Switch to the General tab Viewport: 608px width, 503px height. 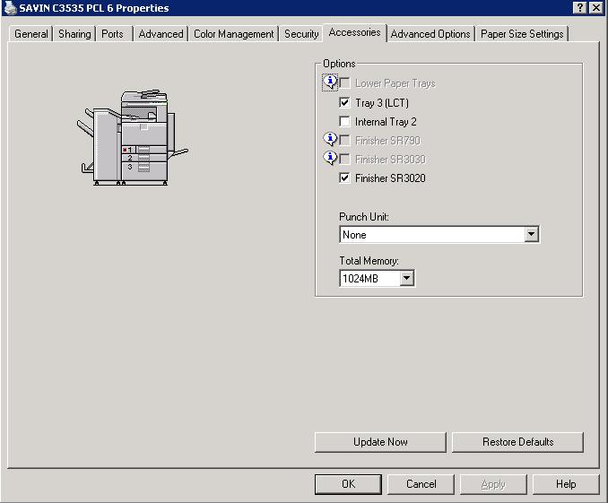click(31, 34)
